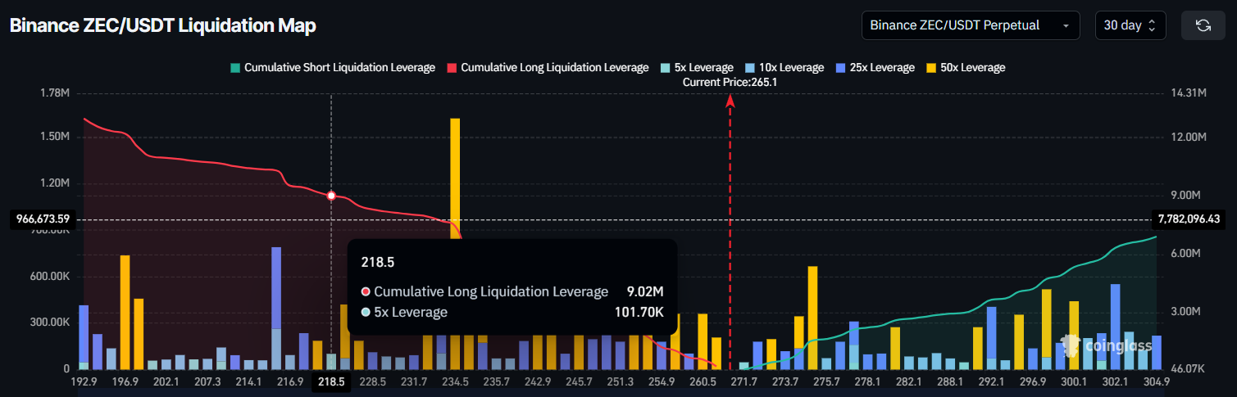This screenshot has height=397, width=1237.
Task: Click the red Cumulative Long legend swatch
Action: (x=452, y=68)
